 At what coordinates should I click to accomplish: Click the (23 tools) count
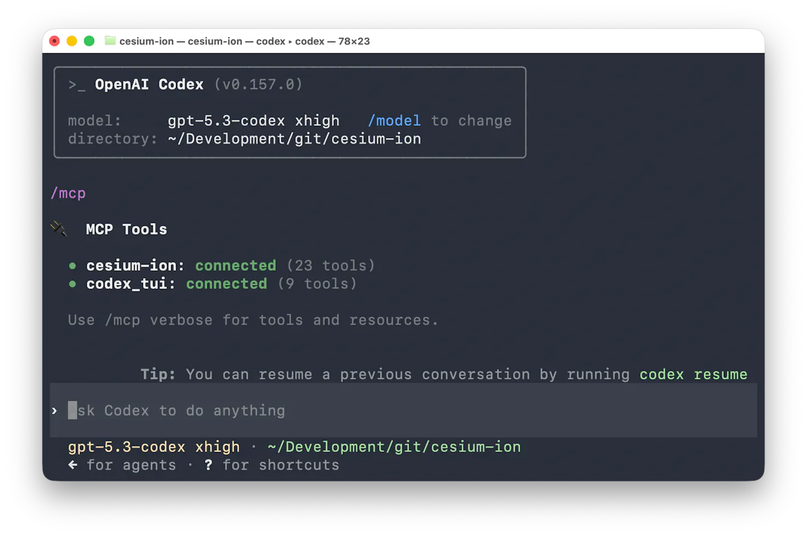(x=330, y=266)
